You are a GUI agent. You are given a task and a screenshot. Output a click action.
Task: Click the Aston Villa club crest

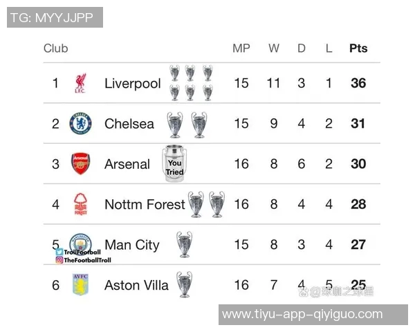tap(80, 284)
